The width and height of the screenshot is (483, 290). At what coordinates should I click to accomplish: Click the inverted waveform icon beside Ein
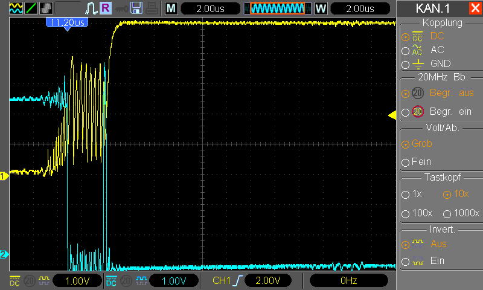tap(418, 261)
